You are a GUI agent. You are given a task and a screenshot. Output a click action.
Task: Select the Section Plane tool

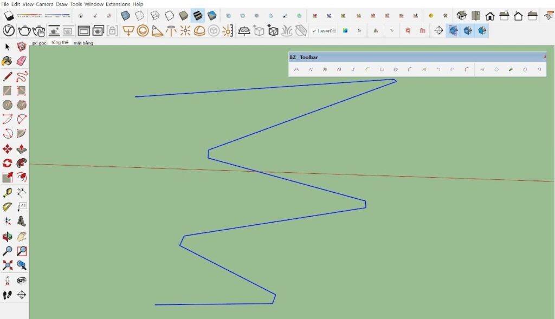(21, 294)
